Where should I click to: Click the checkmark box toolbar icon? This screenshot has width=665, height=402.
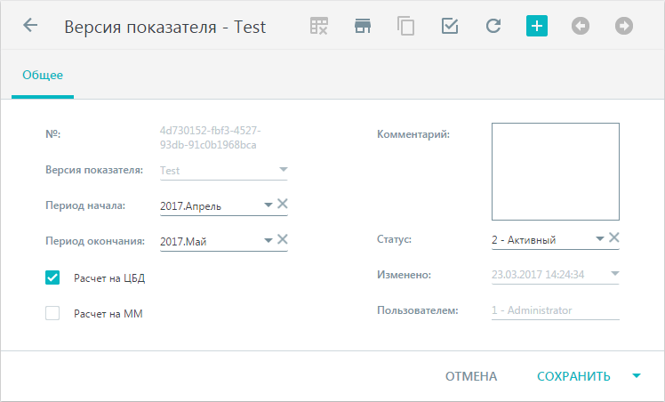(450, 26)
